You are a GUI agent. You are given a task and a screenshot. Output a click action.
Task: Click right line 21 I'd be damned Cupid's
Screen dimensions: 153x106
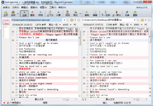[x=109, y=89]
